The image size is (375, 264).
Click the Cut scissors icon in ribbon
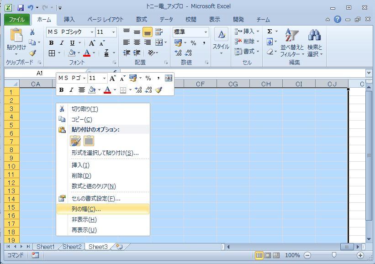point(32,32)
